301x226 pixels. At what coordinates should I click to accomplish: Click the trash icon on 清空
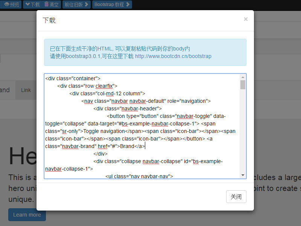coord(46,4)
